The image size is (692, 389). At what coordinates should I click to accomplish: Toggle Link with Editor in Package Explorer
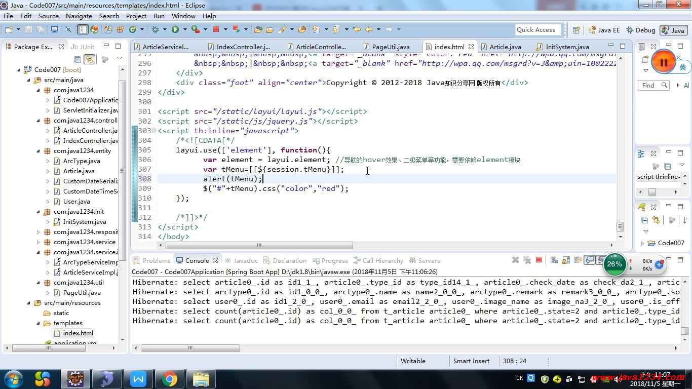(x=90, y=59)
